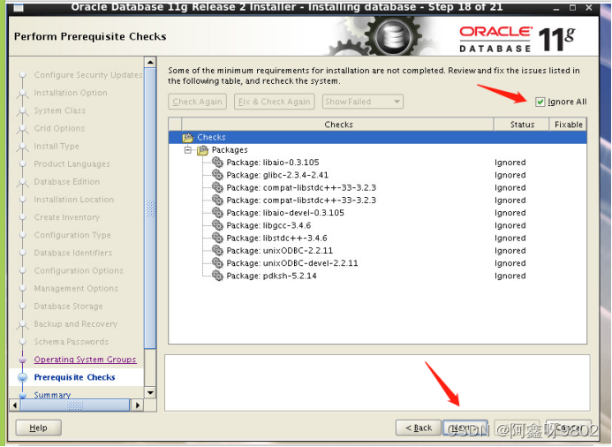Click gear icon for libgcc-3.4.6 package

click(x=217, y=225)
